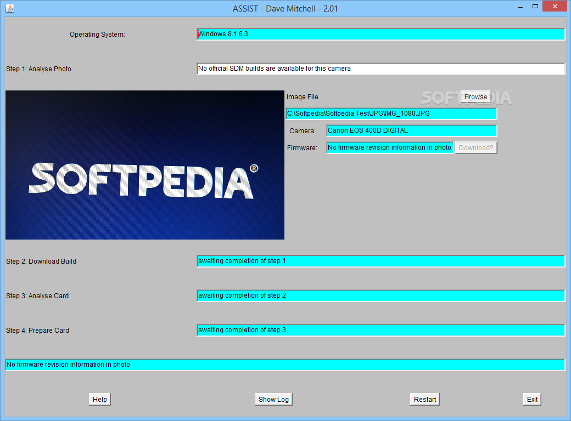The height and width of the screenshot is (421, 571).
Task: Click the 'Step 4: Prepare Card' label
Action: (x=37, y=330)
